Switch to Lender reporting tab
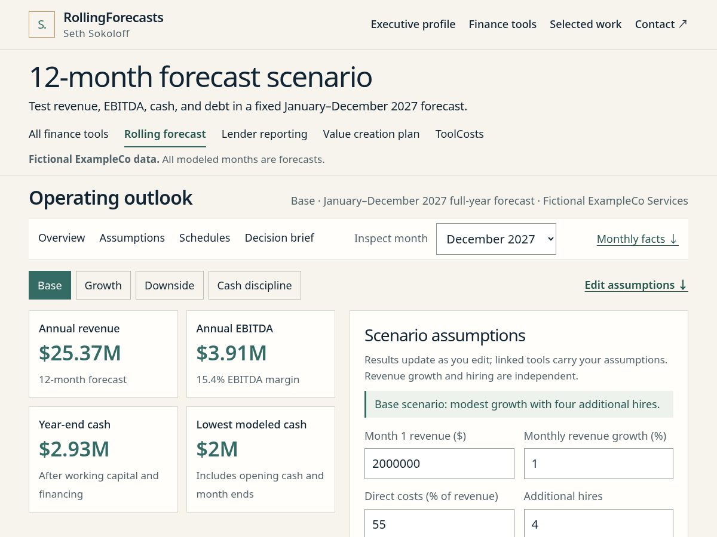717x537 pixels. pos(264,134)
